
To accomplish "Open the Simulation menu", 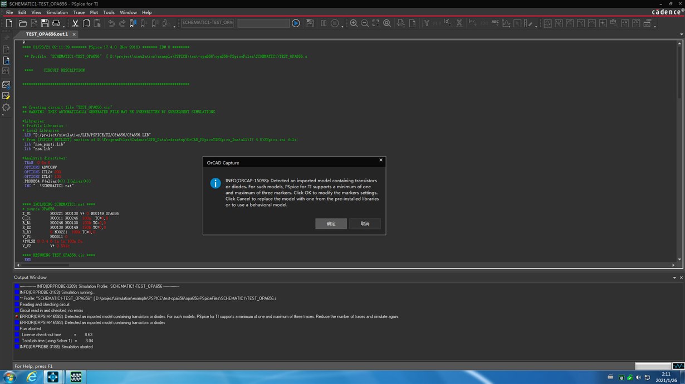I will tap(57, 12).
